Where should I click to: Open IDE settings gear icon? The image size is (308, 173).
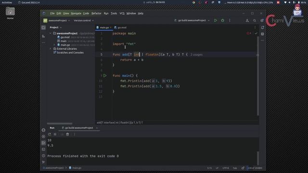coord(262,20)
